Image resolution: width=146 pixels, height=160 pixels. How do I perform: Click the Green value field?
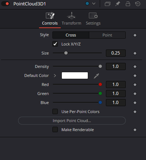[x=116, y=94]
